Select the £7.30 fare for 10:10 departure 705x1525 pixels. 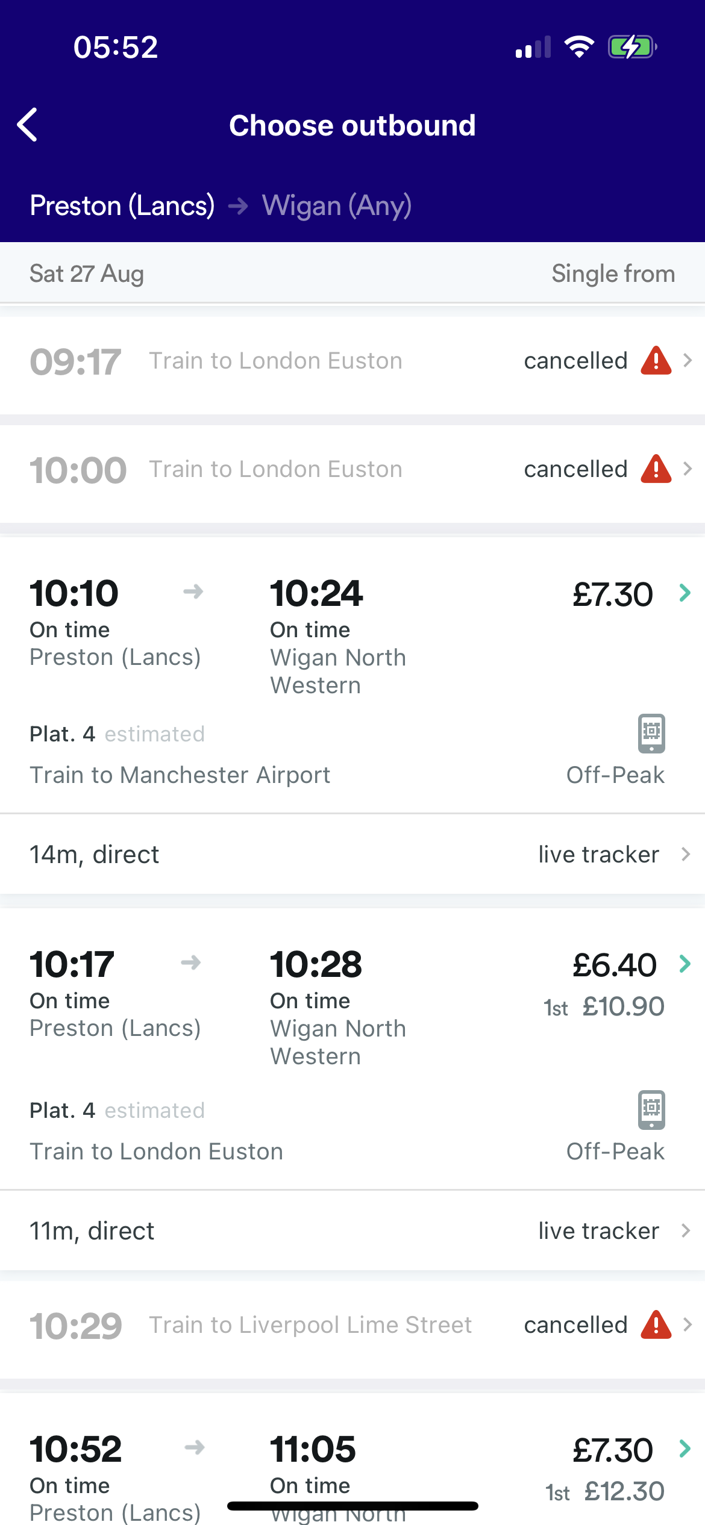tap(613, 594)
